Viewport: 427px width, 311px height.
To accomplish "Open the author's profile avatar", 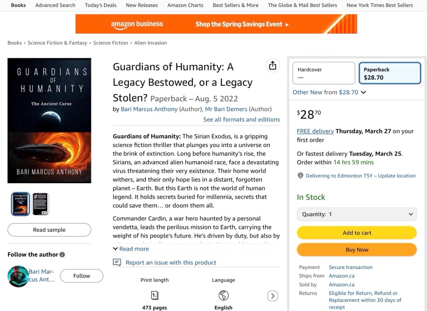I will pos(18,276).
